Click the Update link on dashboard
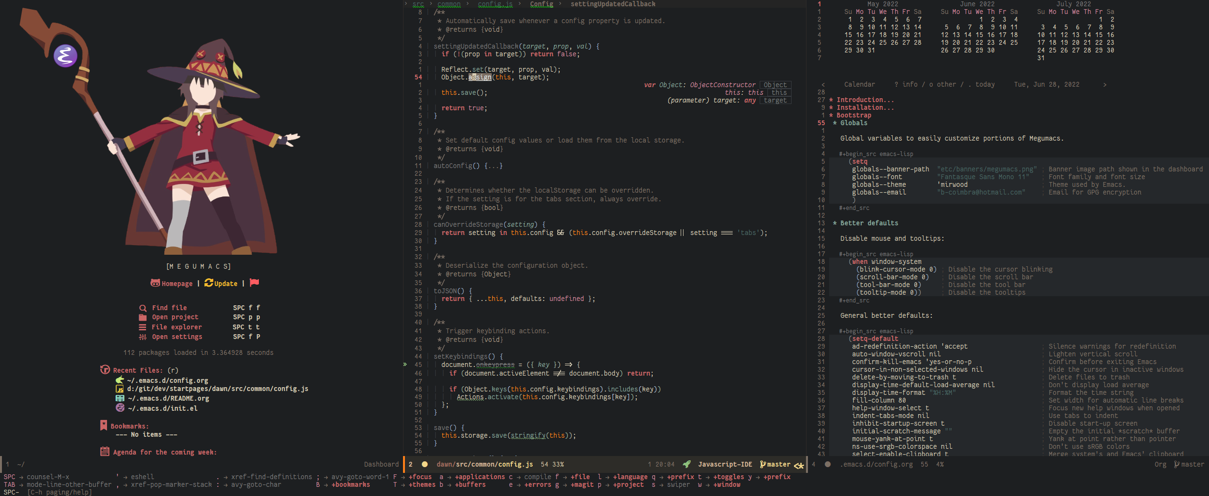 pyautogui.click(x=226, y=284)
